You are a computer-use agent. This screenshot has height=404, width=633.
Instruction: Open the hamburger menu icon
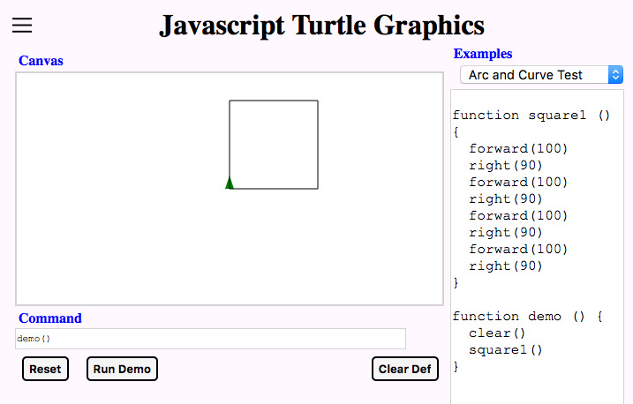pos(22,25)
